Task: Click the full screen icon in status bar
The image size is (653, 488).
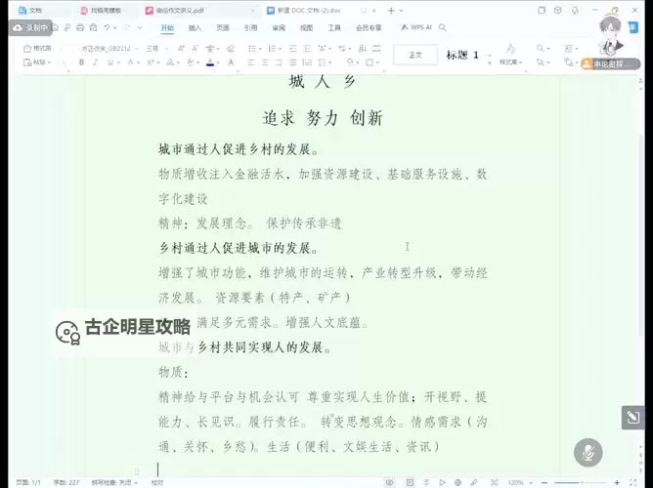Action: (x=633, y=482)
